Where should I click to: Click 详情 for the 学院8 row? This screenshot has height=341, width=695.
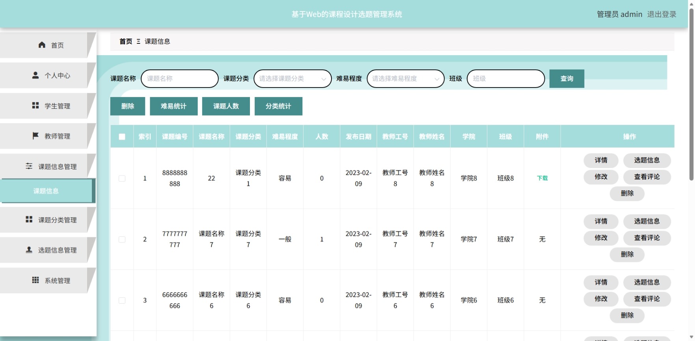click(601, 160)
